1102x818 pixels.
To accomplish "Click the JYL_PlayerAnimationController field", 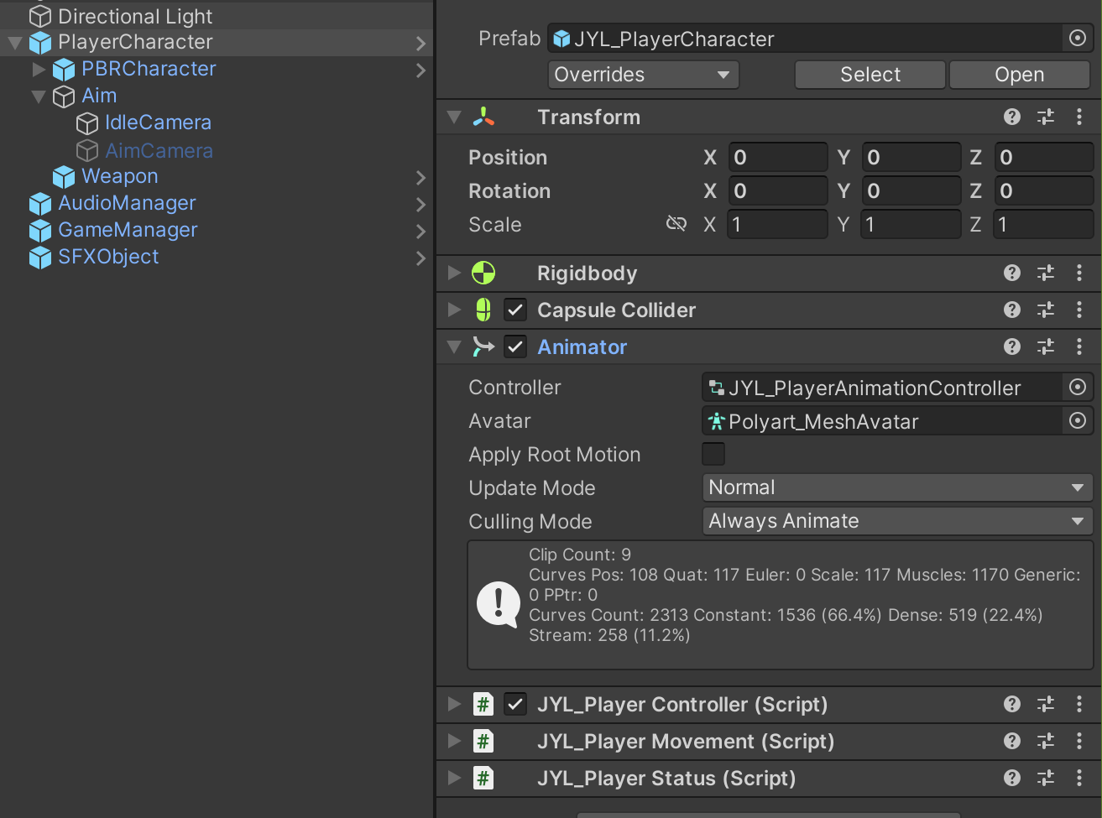I will coord(884,387).
